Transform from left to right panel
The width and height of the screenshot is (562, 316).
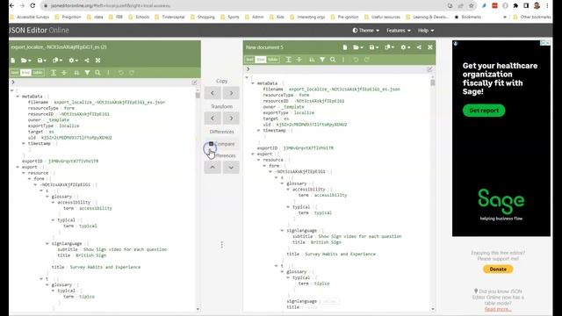coord(231,118)
